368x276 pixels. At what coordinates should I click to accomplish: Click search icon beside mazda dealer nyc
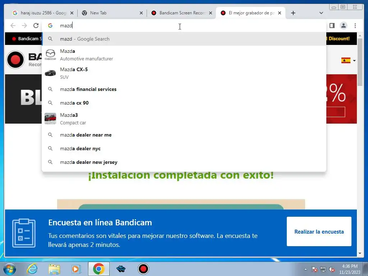point(50,148)
